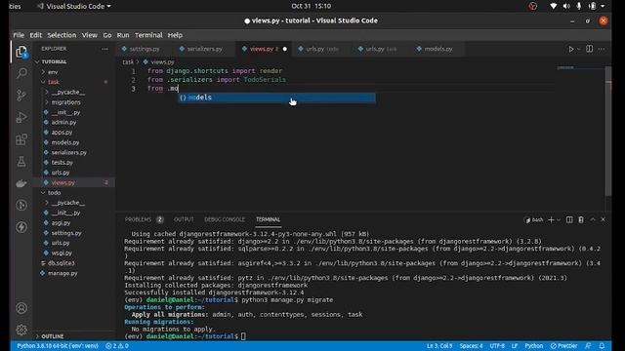
Task: Show errors and warnings count in status bar
Action: tap(117, 346)
